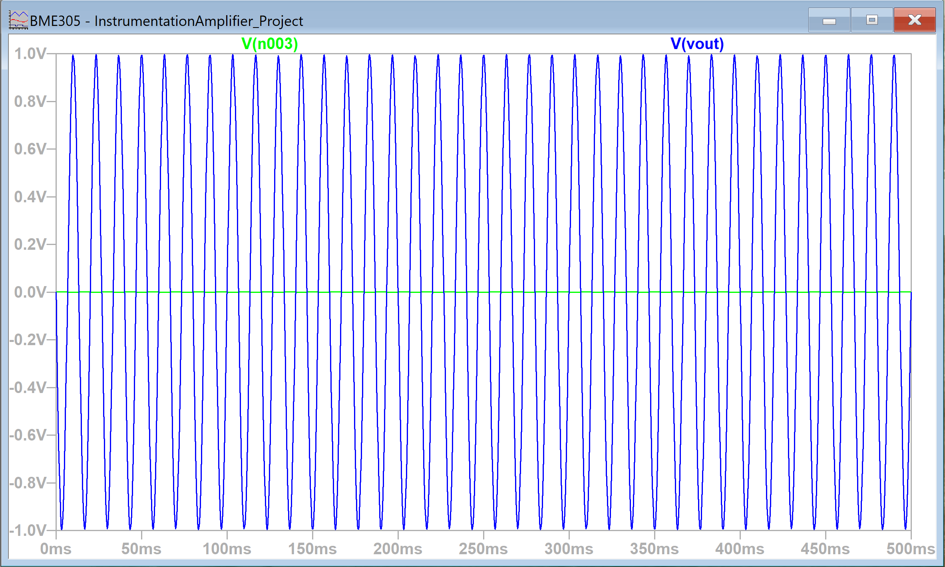The height and width of the screenshot is (567, 945).
Task: Minimize the waveform viewer window
Action: pos(829,20)
